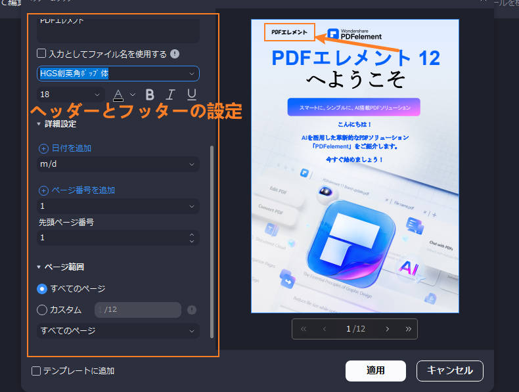The width and height of the screenshot is (519, 392).
Task: Click info icon beside custom range field
Action: tap(192, 310)
